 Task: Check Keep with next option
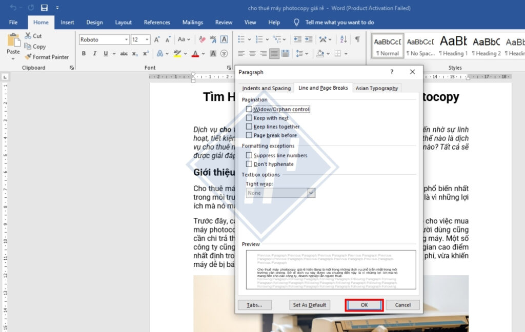click(x=249, y=118)
